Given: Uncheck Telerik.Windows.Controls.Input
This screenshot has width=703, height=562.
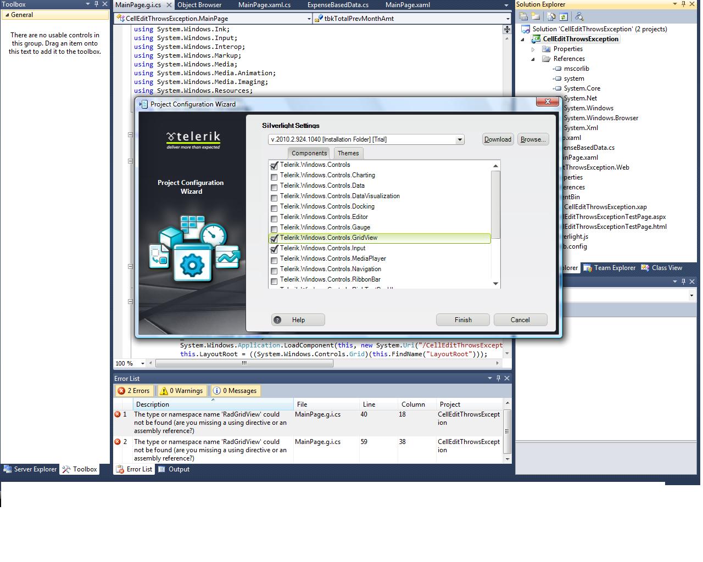Looking at the screenshot, I should [x=274, y=249].
